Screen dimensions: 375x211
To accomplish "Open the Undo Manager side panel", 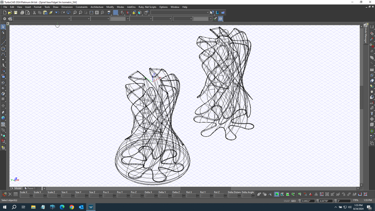I will click(x=366, y=33).
